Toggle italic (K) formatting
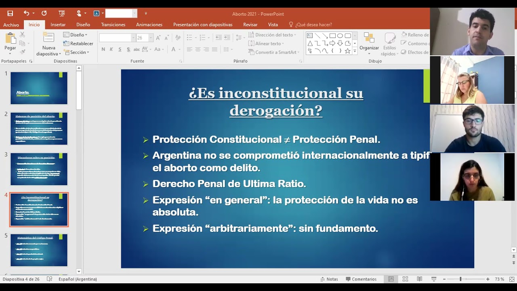This screenshot has width=517, height=291. point(111,49)
